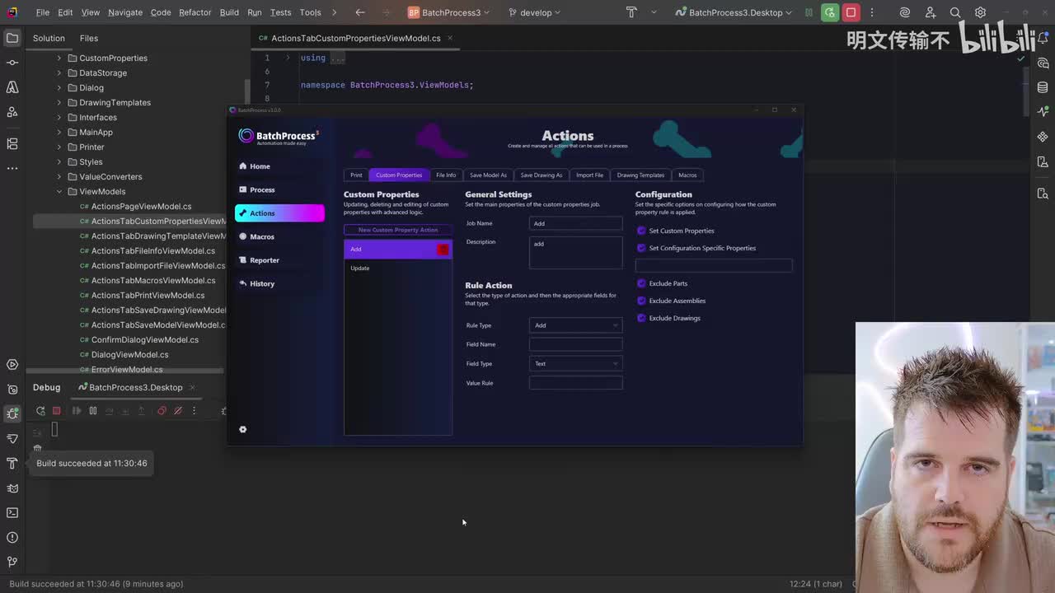Image resolution: width=1055 pixels, height=593 pixels.
Task: Click the red Stop button in top toolbar
Action: [x=851, y=12]
